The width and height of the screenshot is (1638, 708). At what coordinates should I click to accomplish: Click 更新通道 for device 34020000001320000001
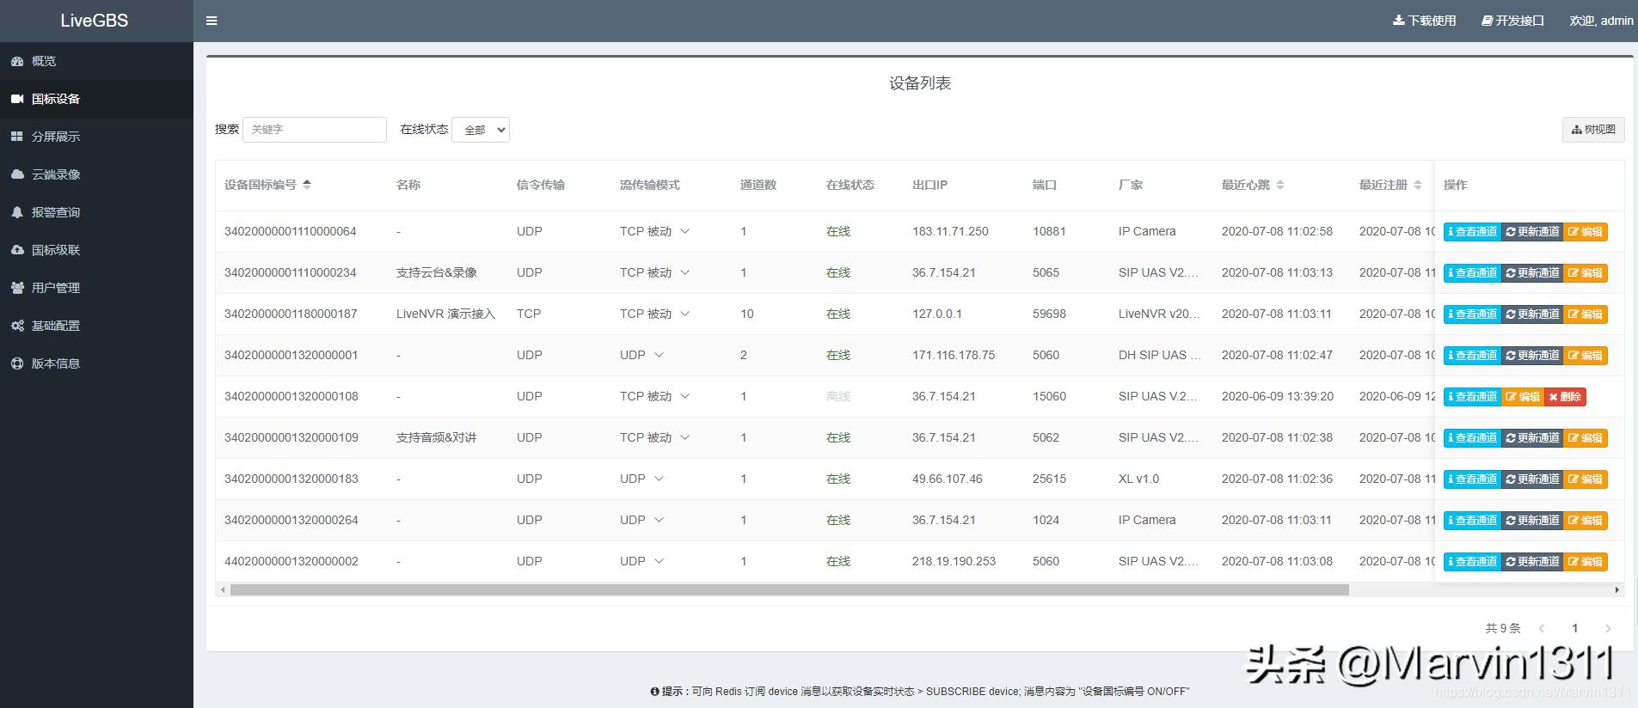[1532, 355]
